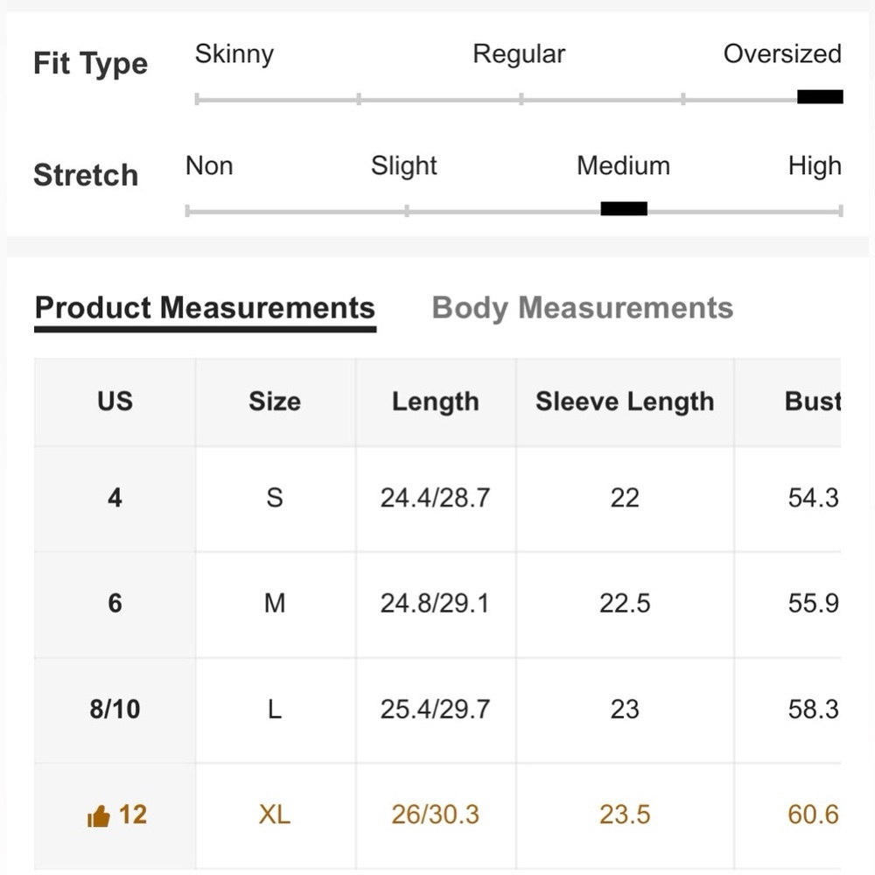
Task: Click the Length column header
Action: (435, 402)
